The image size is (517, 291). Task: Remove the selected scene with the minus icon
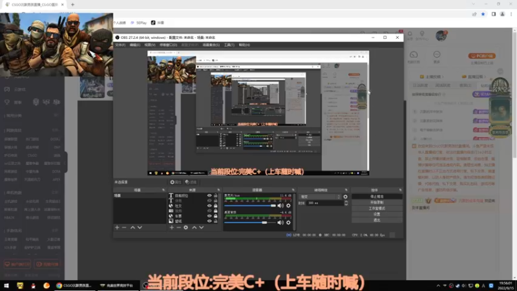(x=124, y=228)
